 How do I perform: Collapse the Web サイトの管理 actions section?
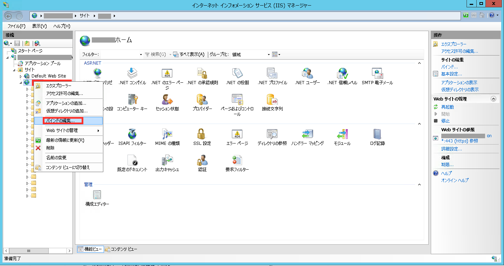[493, 99]
